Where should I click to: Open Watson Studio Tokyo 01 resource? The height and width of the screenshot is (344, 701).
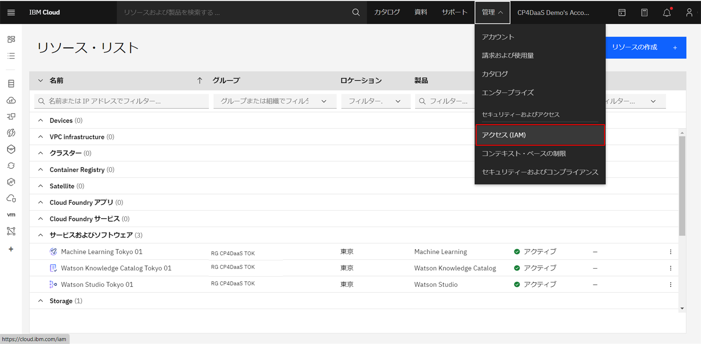(97, 284)
